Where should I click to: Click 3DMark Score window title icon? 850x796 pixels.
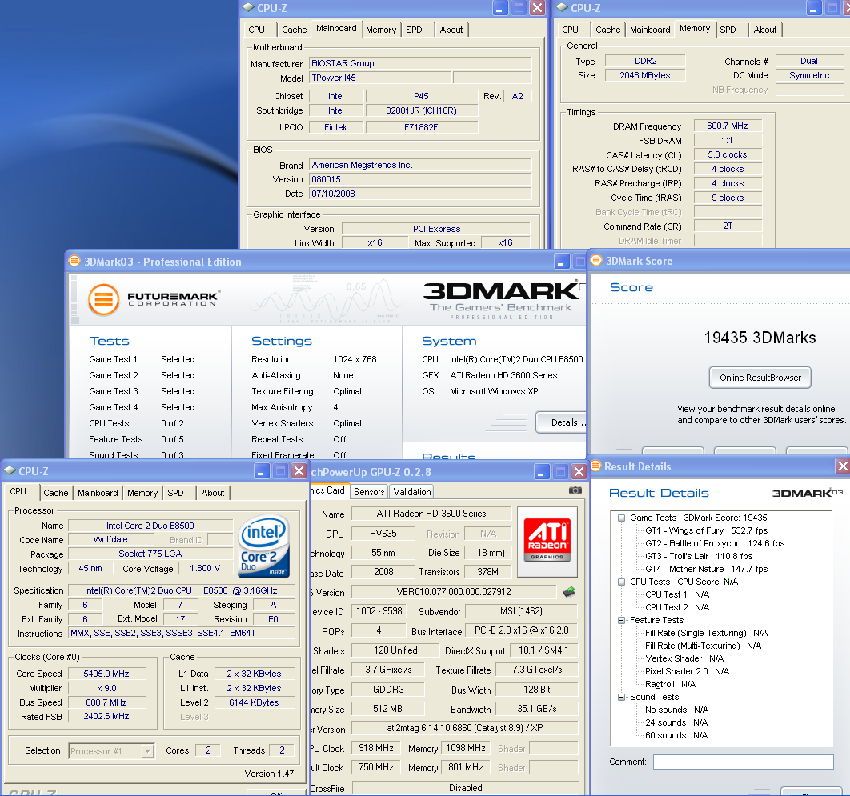tap(595, 261)
